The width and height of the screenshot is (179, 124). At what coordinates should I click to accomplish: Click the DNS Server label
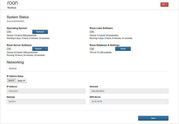click(x=95, y=97)
